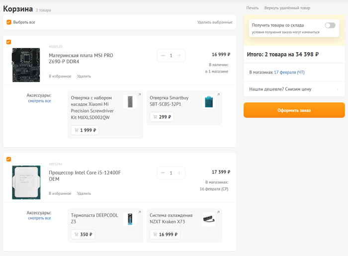
Task: Add NZXT Kraken X73 cooler to cart
Action: pyautogui.click(x=165, y=235)
